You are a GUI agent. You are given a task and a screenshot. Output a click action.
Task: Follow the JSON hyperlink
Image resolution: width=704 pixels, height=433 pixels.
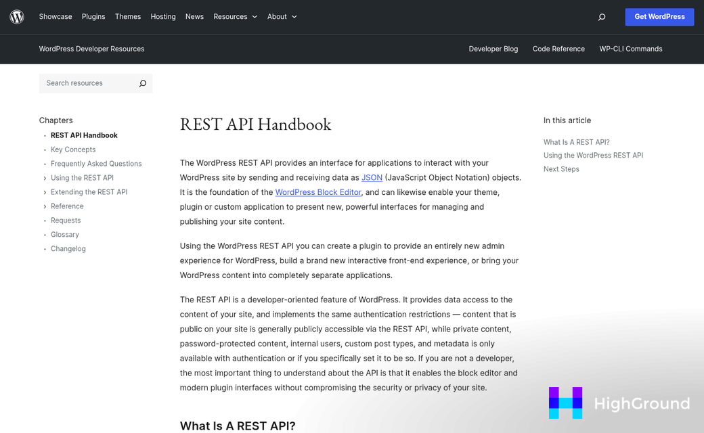point(372,178)
